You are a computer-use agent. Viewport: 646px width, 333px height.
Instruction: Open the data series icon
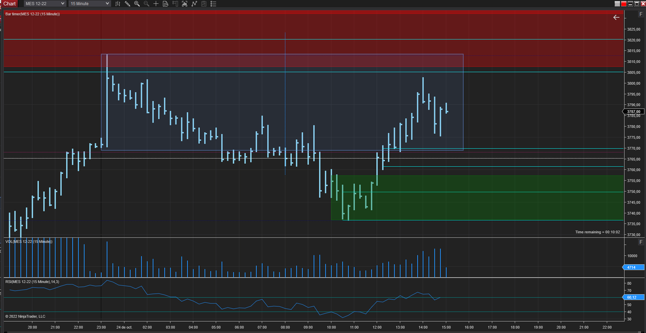coord(185,4)
